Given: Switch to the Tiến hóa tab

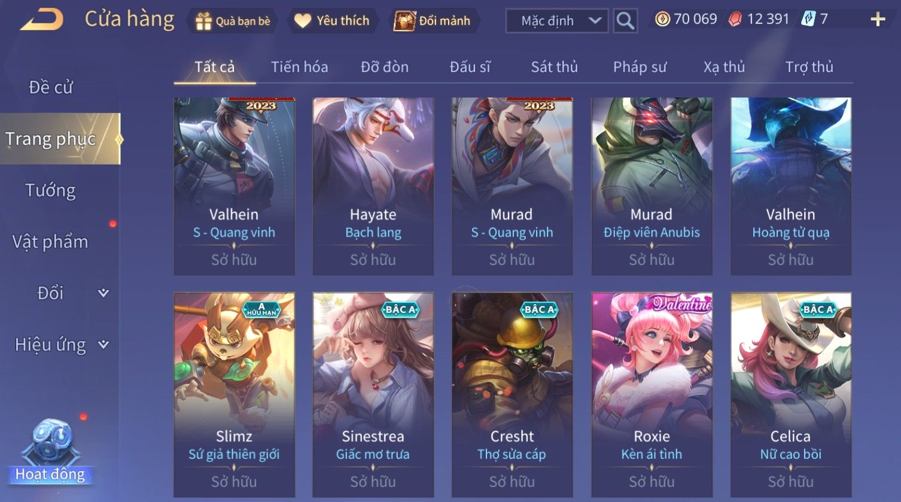Looking at the screenshot, I should click(x=299, y=67).
